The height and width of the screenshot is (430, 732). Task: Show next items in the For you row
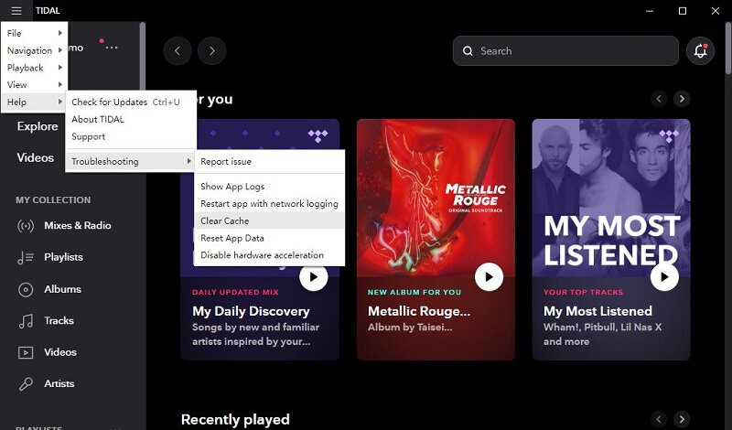click(x=682, y=99)
